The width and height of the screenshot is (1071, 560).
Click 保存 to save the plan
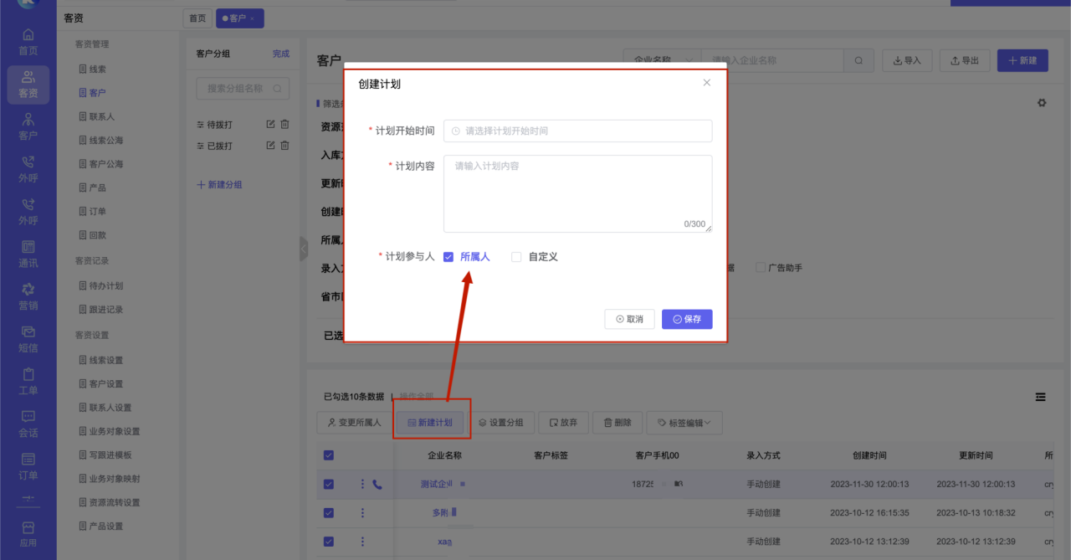pyautogui.click(x=686, y=319)
